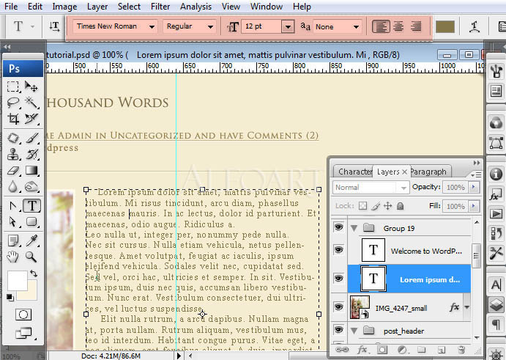This screenshot has height=360, width=506.
Task: Select the Move tool
Action: [x=31, y=87]
